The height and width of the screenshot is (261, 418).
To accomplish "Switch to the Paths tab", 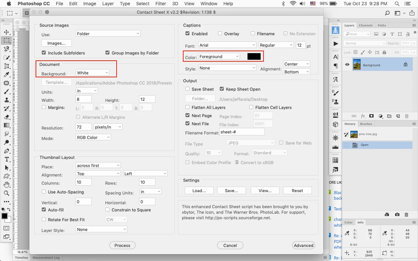I will coord(382,25).
